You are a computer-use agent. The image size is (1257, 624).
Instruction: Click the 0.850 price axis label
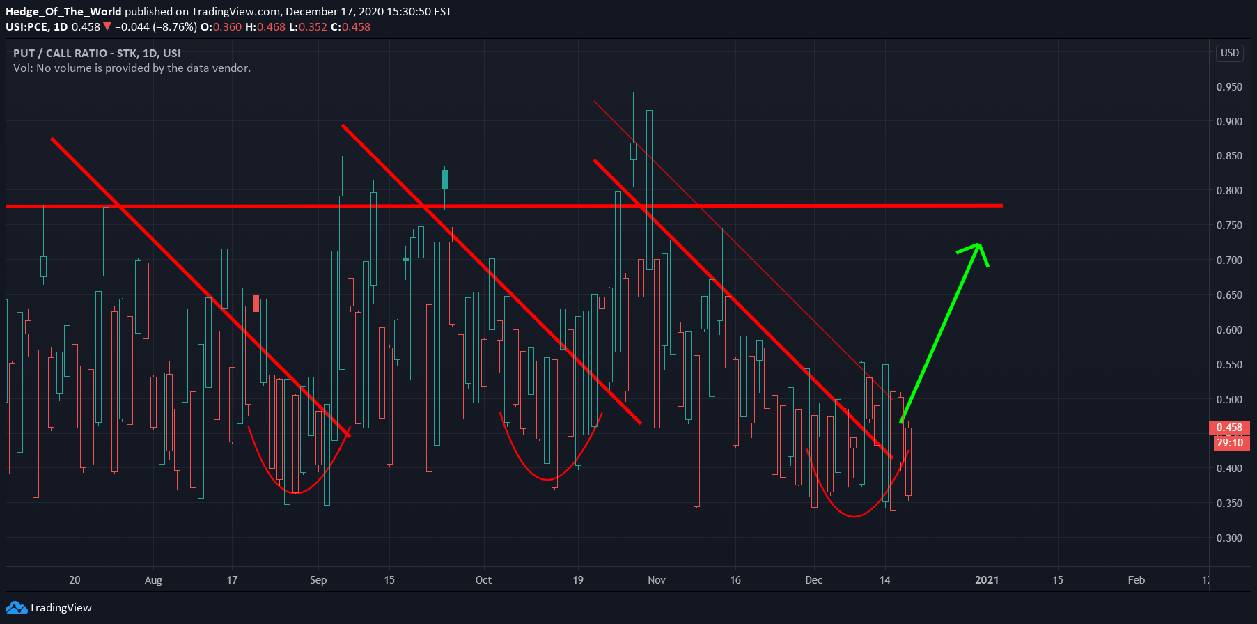point(1229,156)
